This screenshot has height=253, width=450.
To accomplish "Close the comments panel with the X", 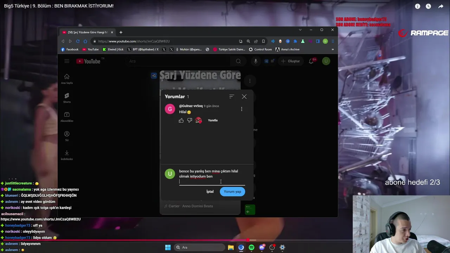I will tap(244, 97).
